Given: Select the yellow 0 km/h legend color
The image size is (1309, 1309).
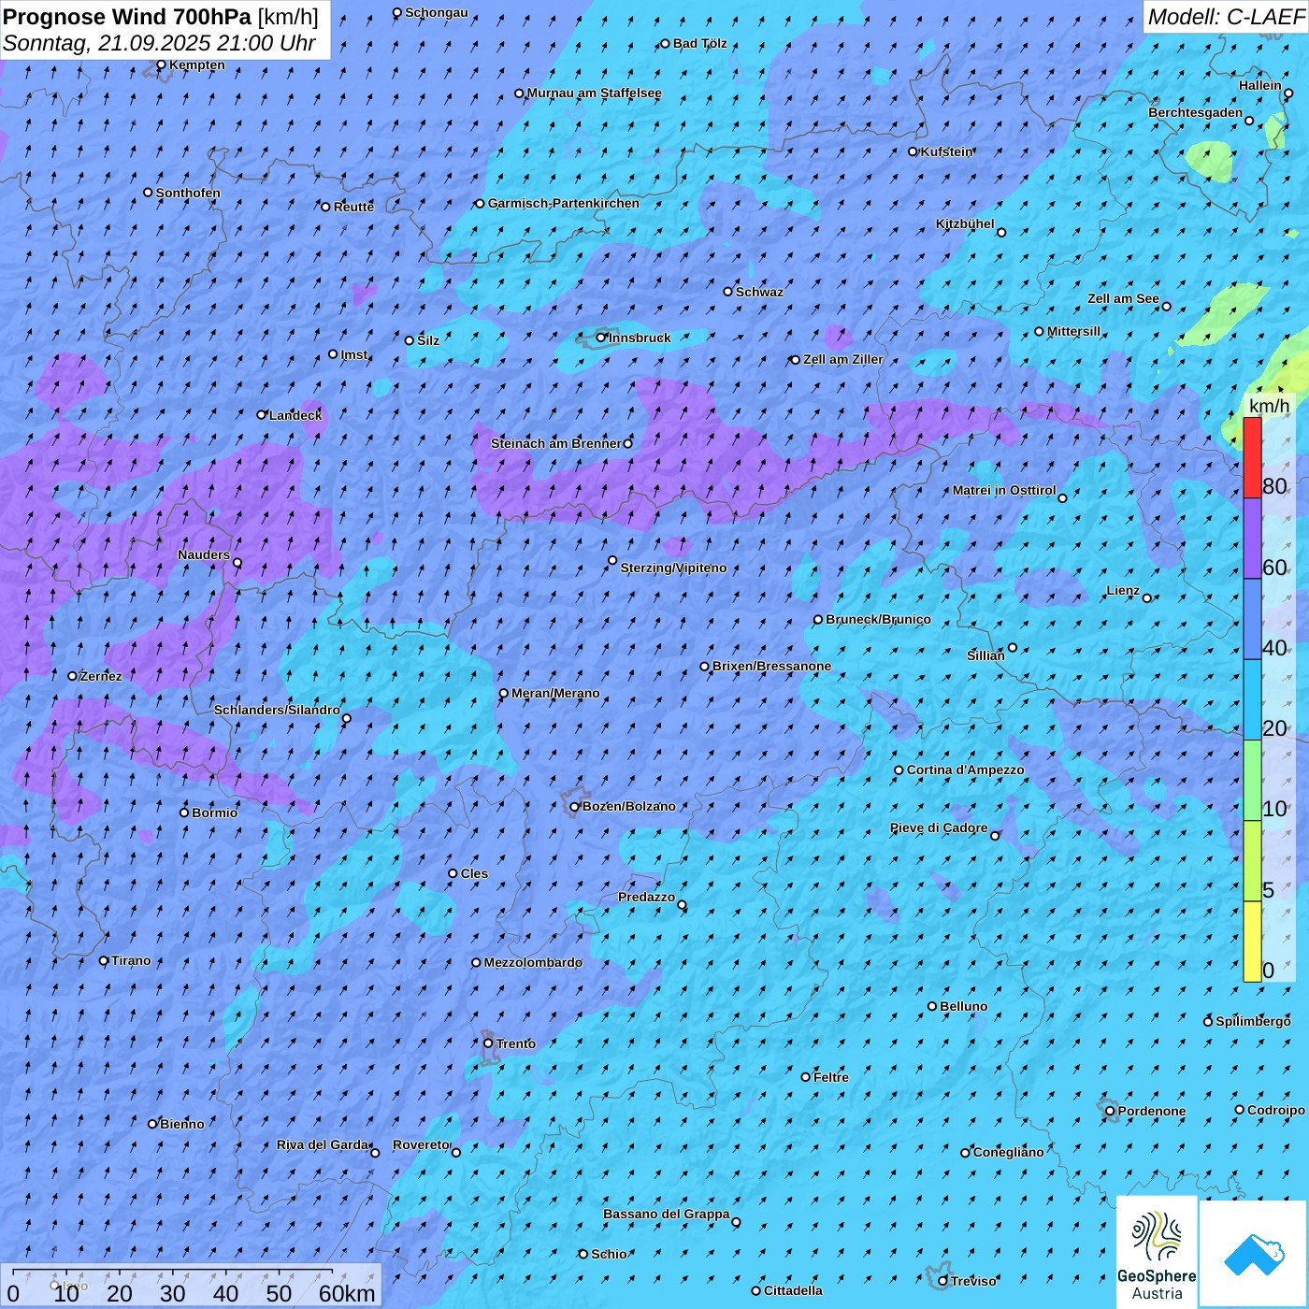Looking at the screenshot, I should pos(1252,942).
